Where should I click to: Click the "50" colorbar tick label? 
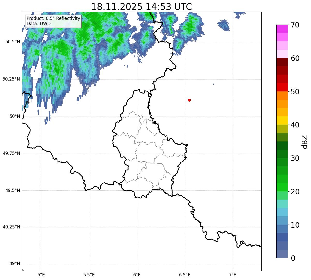point(295,91)
